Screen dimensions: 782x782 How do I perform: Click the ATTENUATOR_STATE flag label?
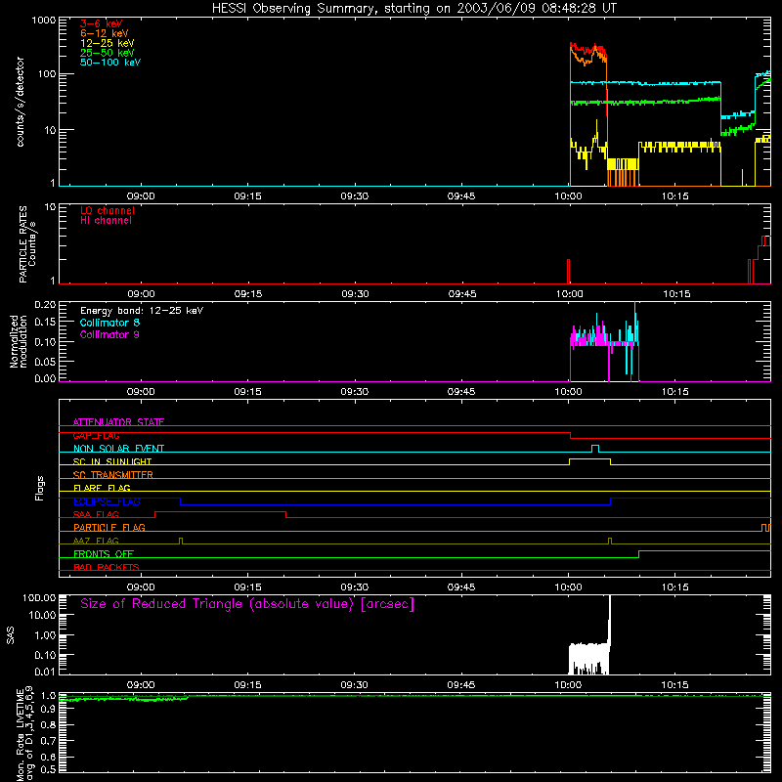[x=118, y=422]
